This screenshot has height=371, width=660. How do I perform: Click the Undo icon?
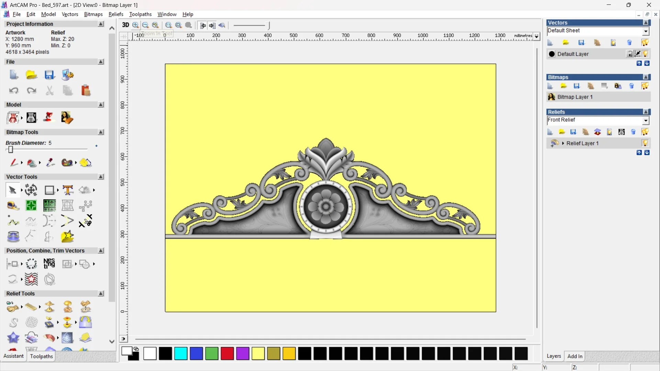coord(14,90)
